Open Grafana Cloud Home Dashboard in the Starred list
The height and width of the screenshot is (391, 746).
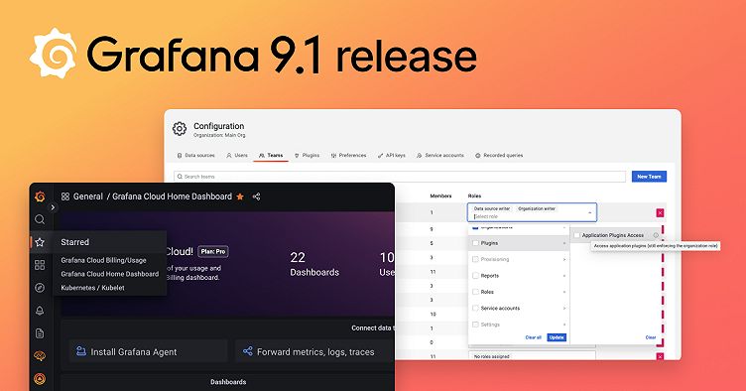(110, 274)
